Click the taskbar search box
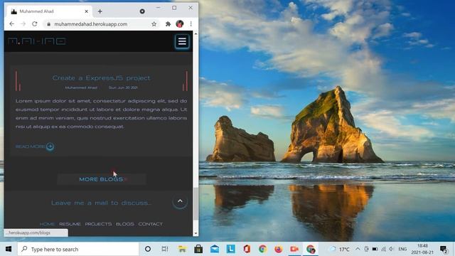Viewport: 455px width, 256px height. (x=78, y=249)
